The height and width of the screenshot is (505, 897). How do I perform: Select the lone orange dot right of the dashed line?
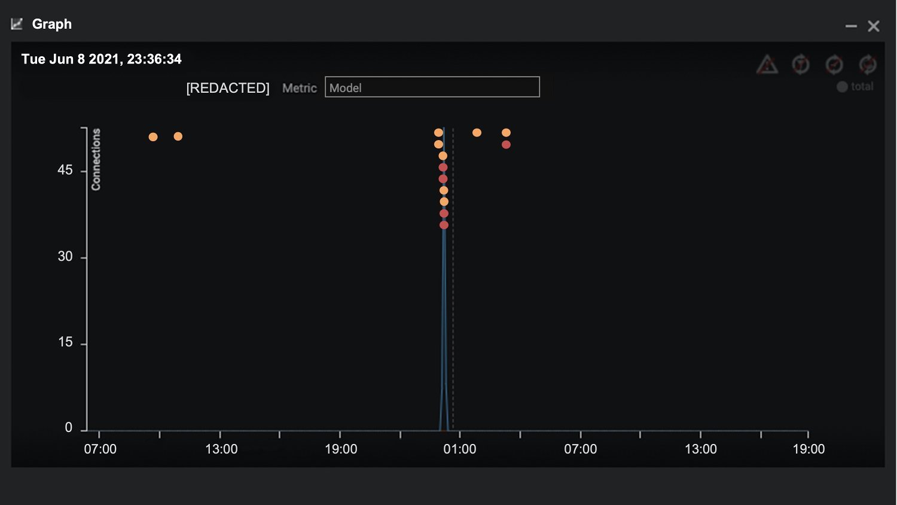(477, 133)
